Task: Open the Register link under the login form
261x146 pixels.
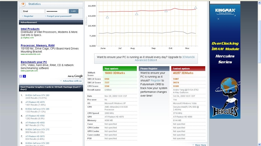Action: (29, 16)
